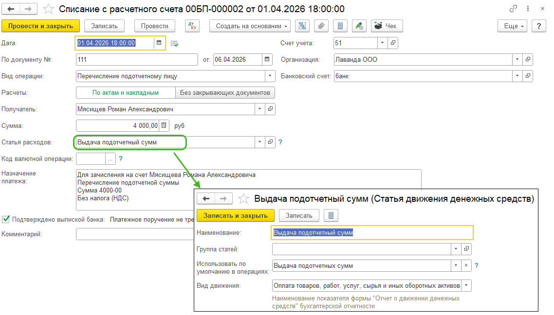
Task: Open list icon in the Статья ДДС toolbar
Action: pyautogui.click(x=331, y=215)
